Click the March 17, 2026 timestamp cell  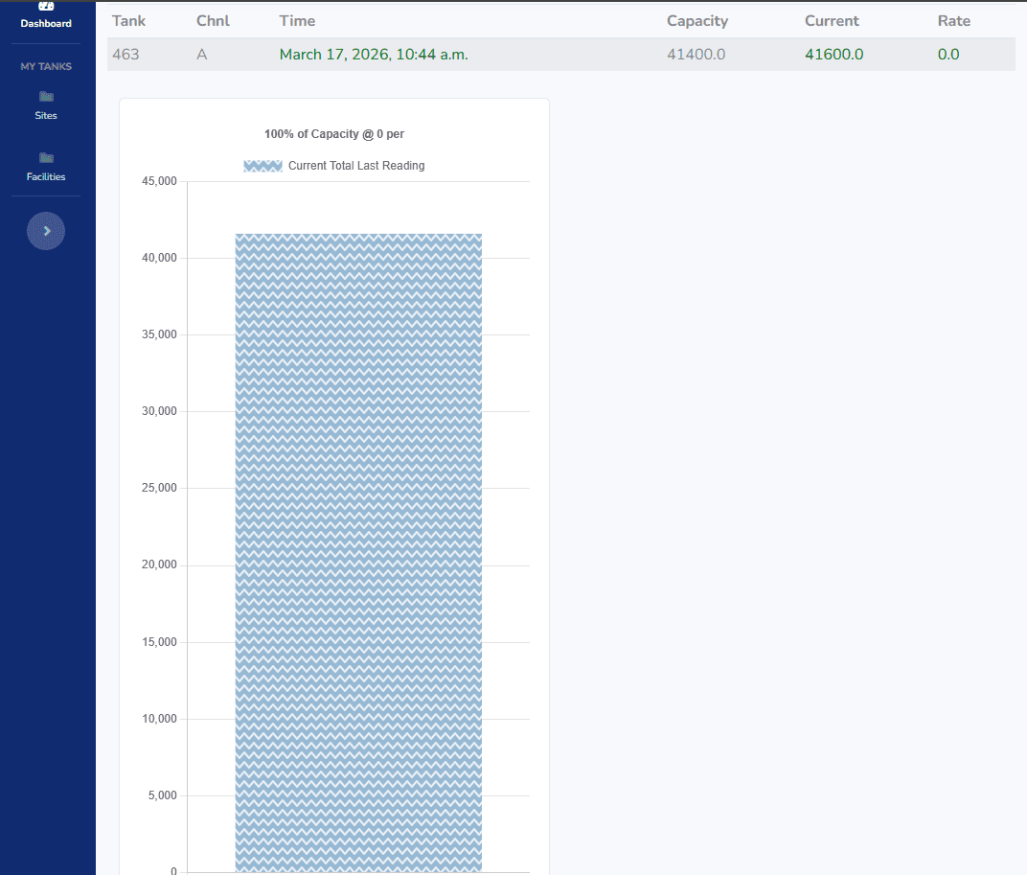374,55
